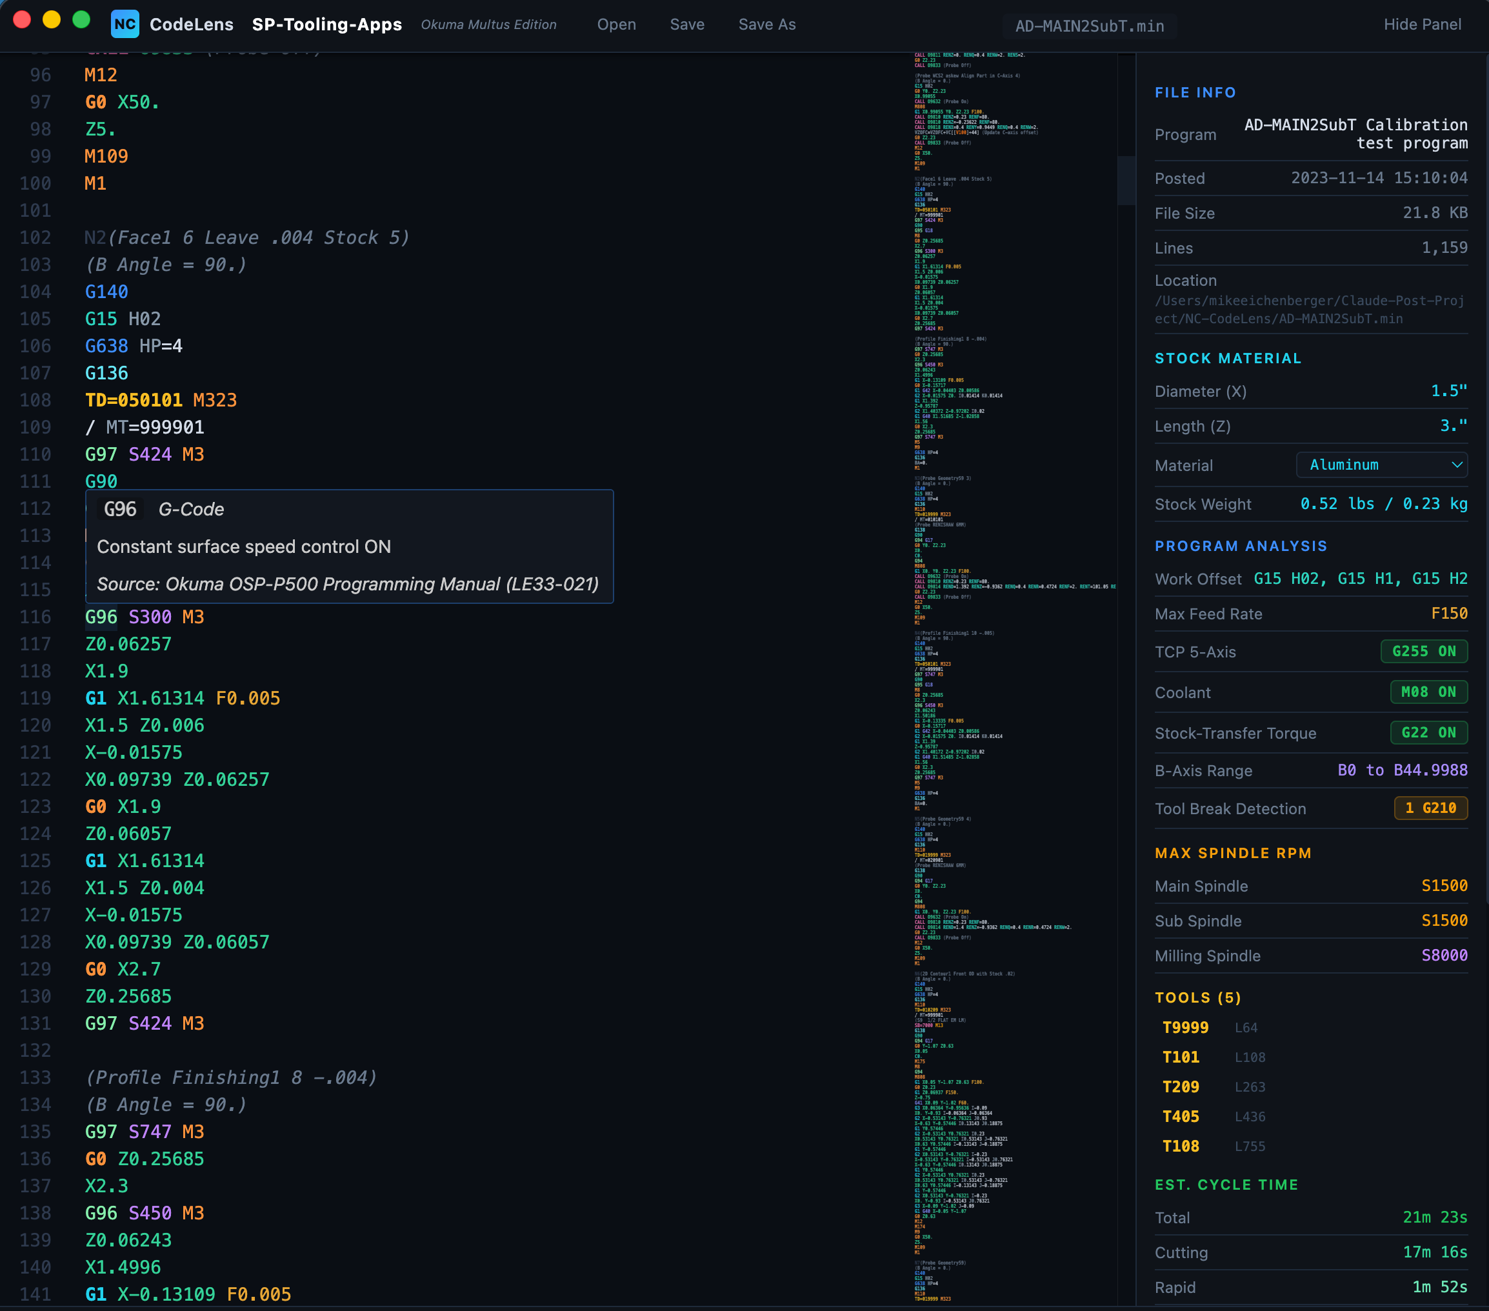The height and width of the screenshot is (1311, 1489).
Task: Click the B-Axis Range B0 to B44.9988 value
Action: 1403,770
